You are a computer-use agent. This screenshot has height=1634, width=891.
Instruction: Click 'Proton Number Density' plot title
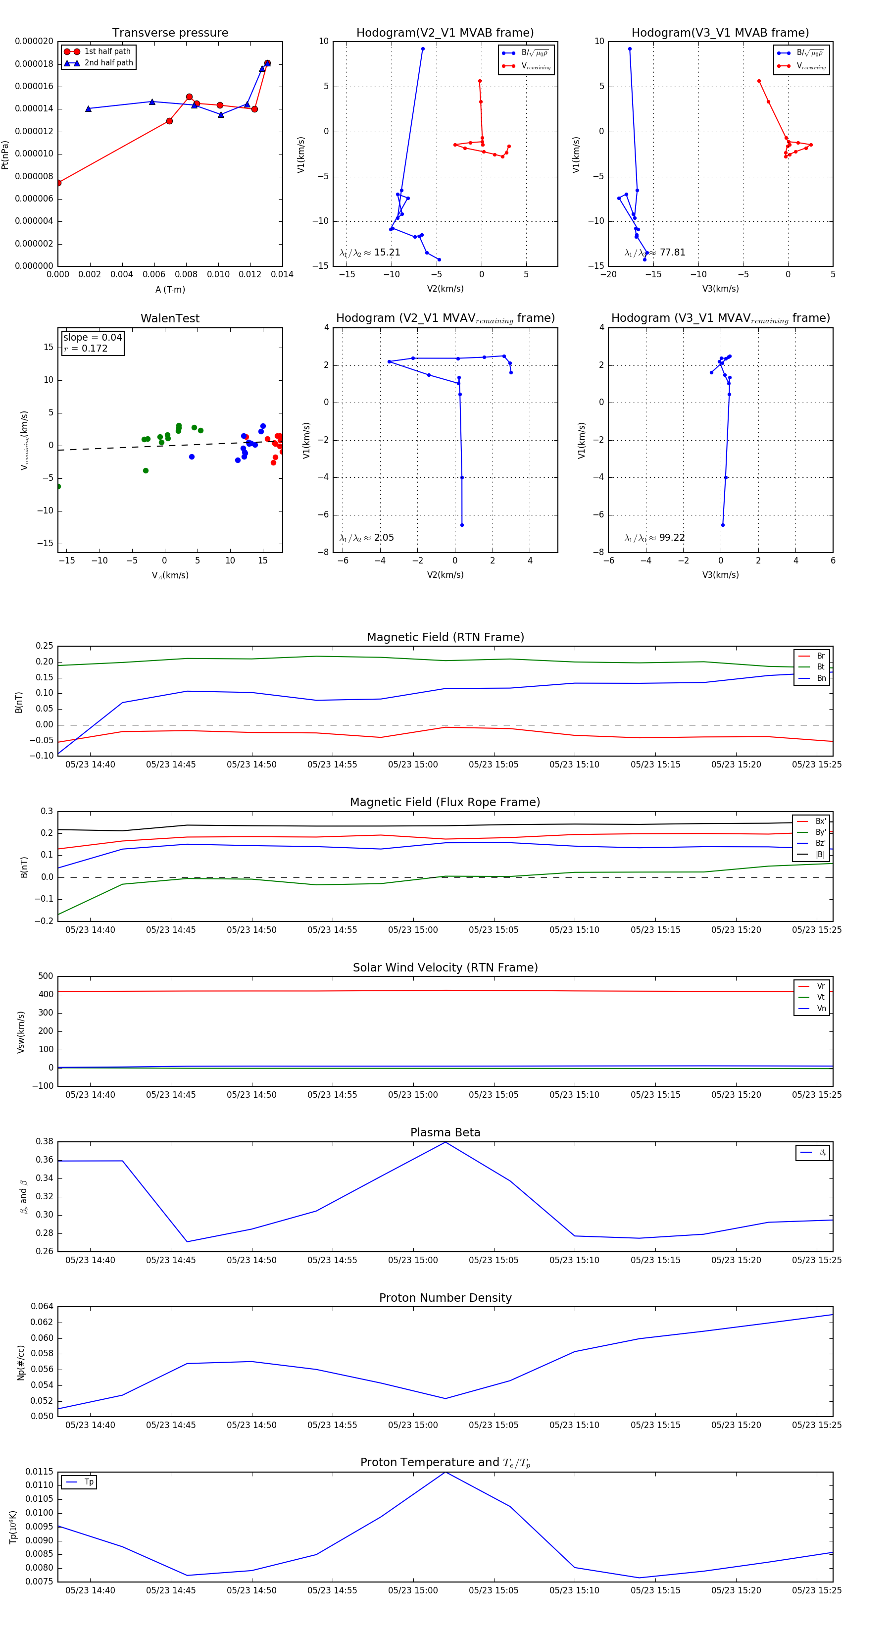pos(445,1298)
